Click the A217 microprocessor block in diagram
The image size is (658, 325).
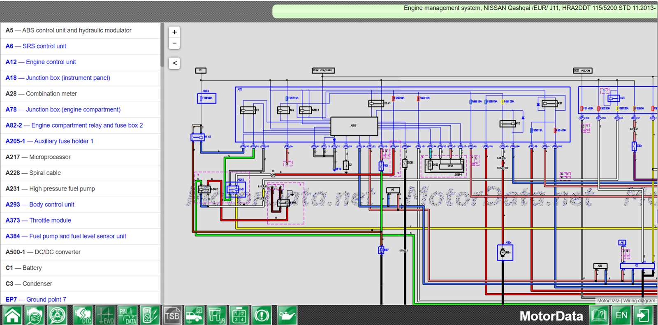pyautogui.click(x=354, y=126)
